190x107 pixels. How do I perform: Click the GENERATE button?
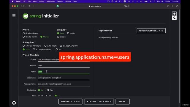70,102
